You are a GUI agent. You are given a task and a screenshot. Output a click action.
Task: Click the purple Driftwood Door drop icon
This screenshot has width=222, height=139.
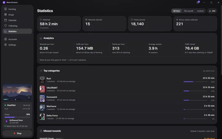pos(6,121)
